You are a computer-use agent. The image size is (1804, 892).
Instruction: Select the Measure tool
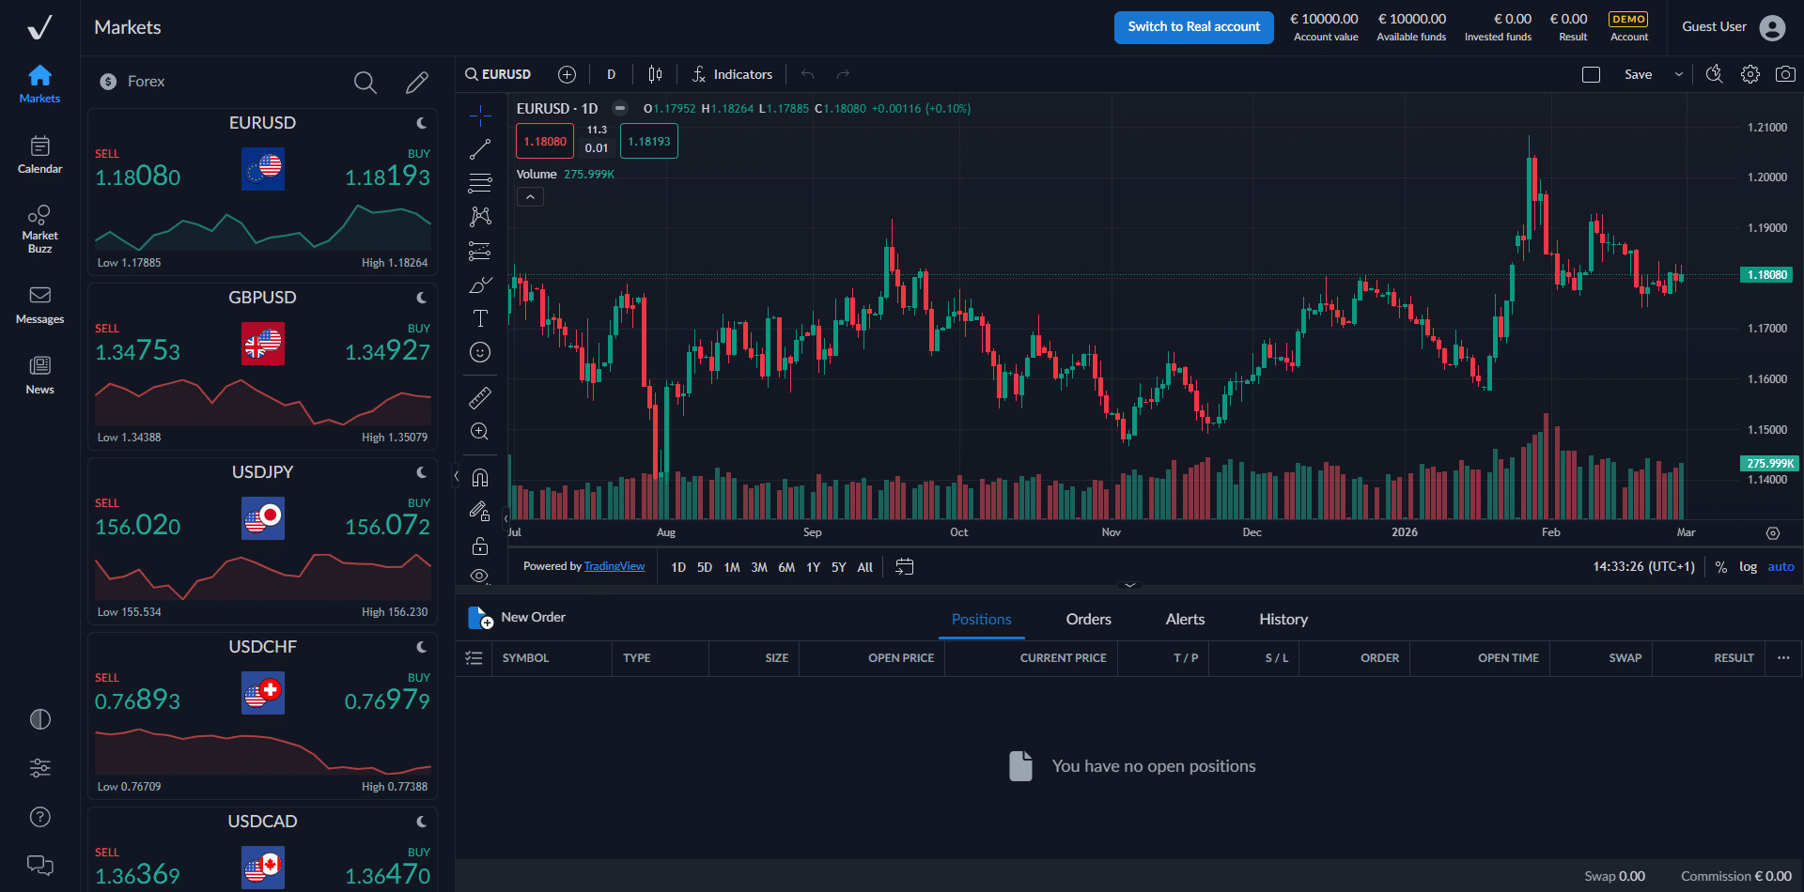tap(479, 397)
